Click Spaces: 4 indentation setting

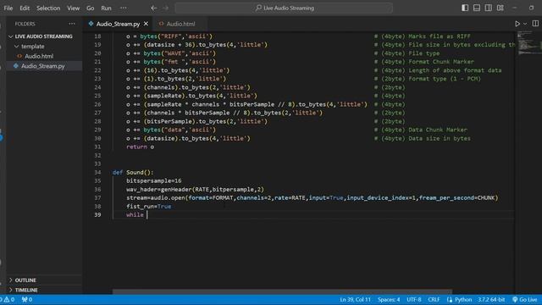pos(389,299)
